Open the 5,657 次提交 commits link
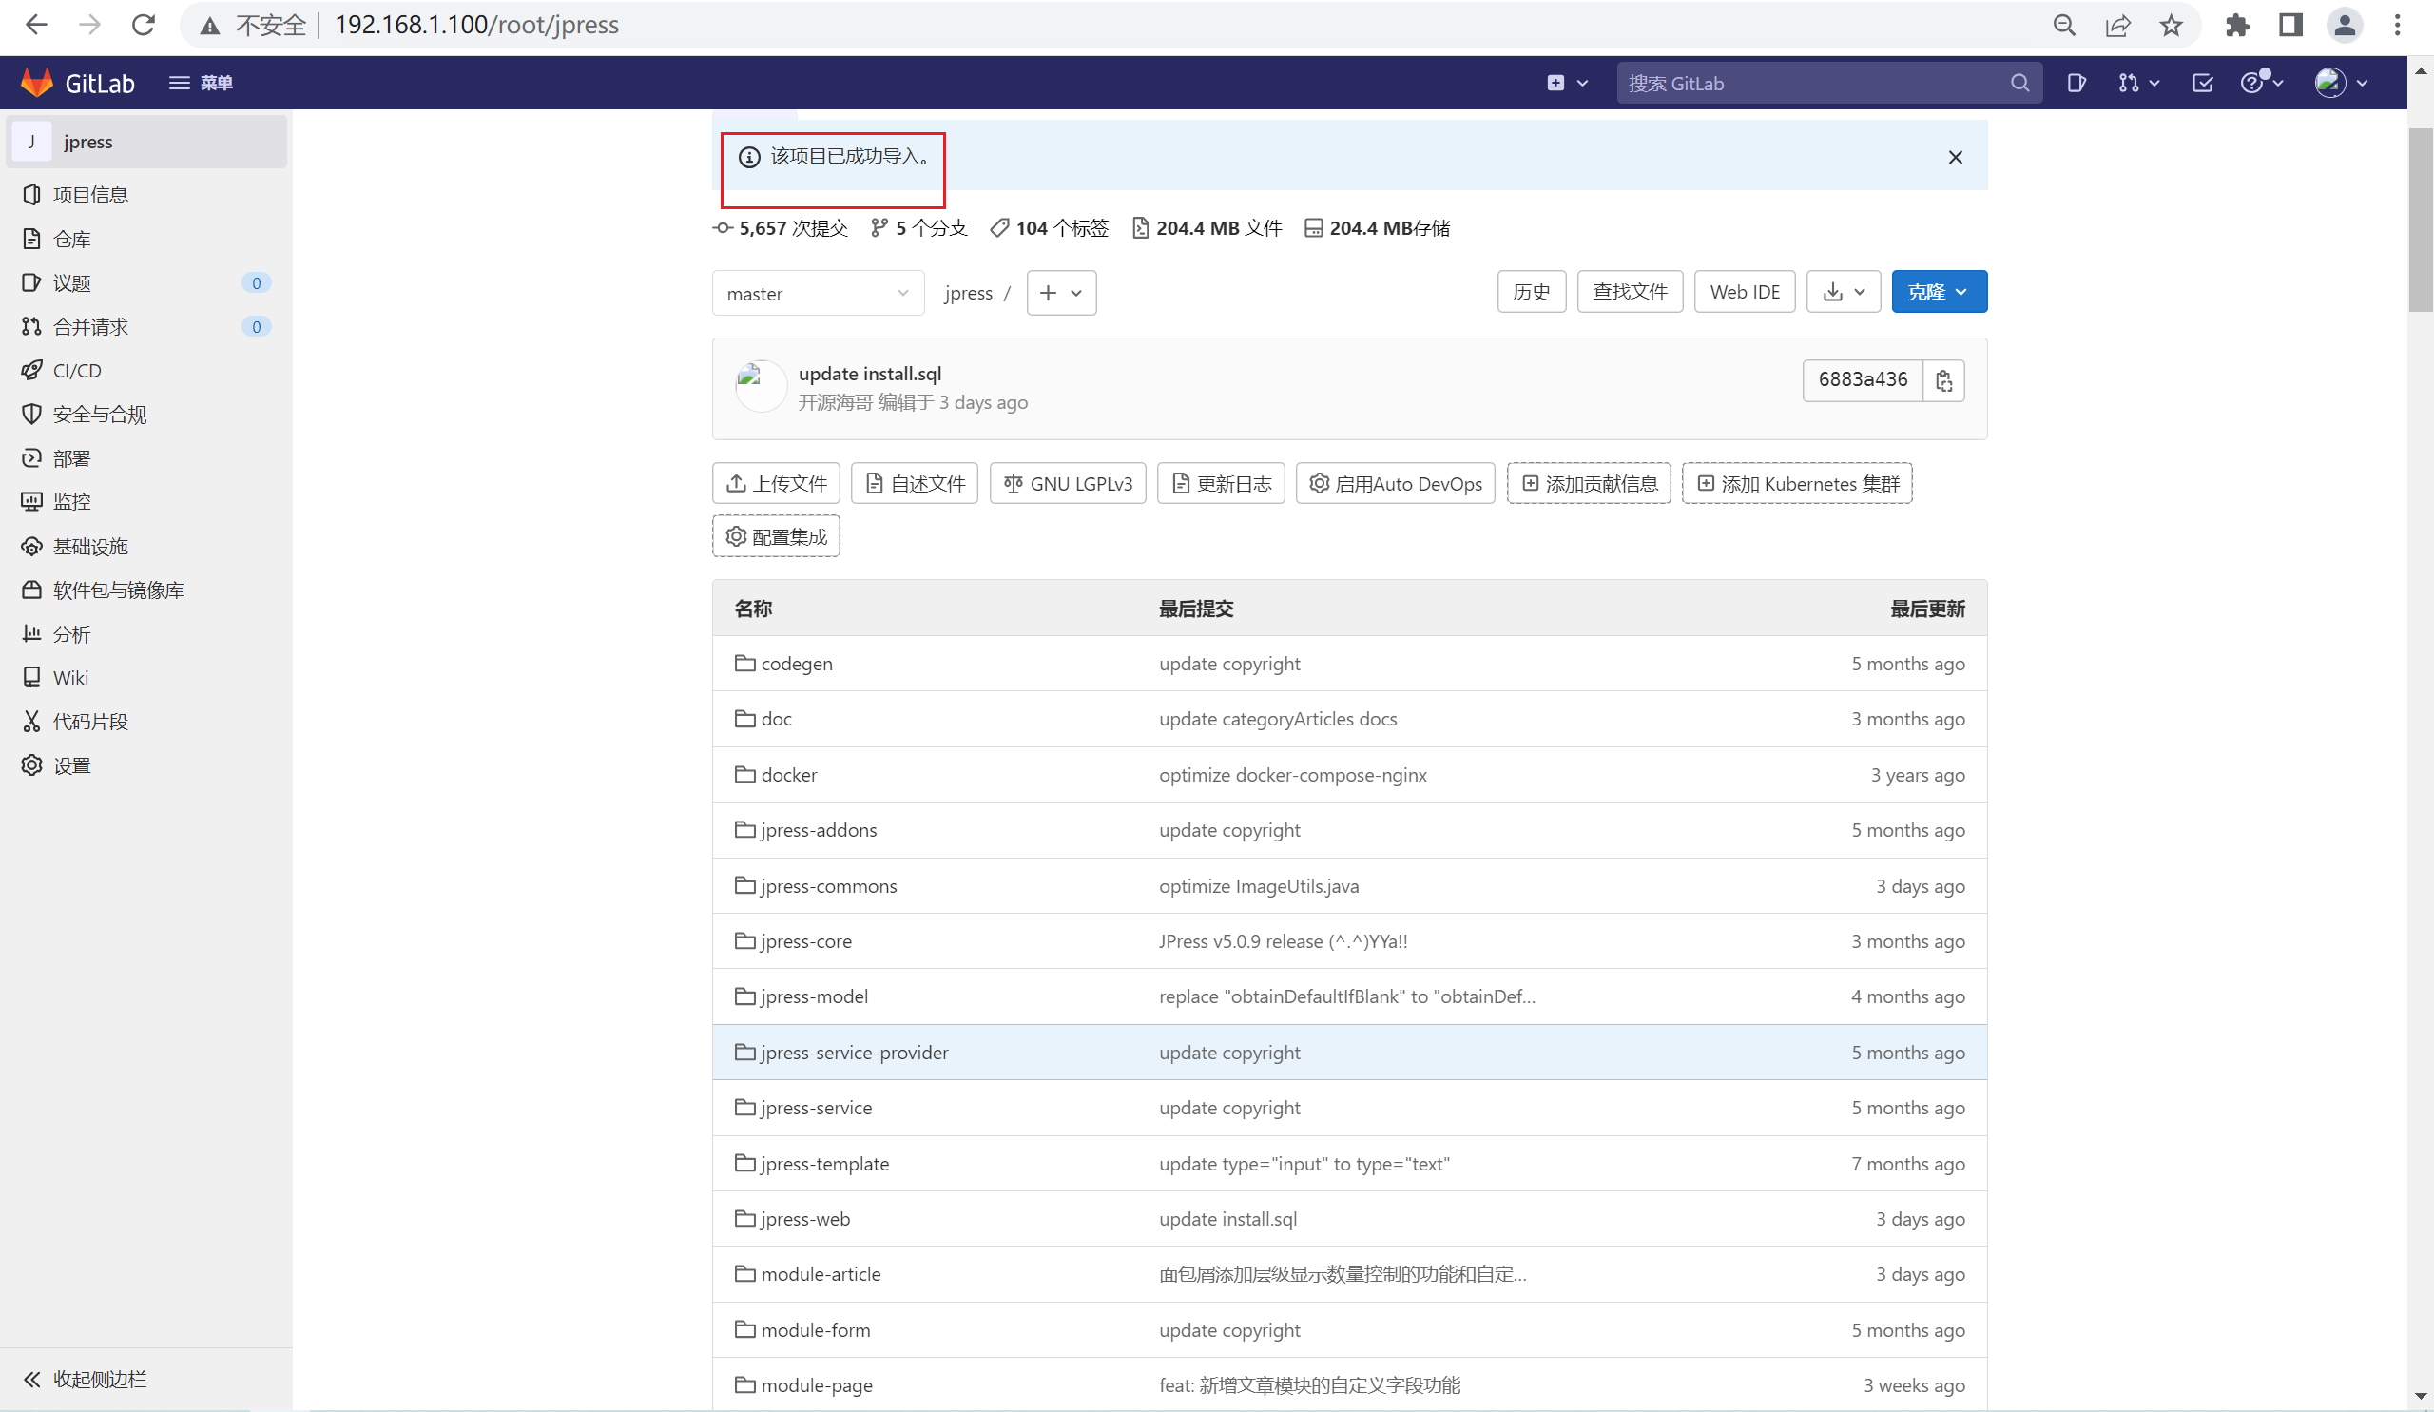The image size is (2434, 1412). tap(781, 228)
